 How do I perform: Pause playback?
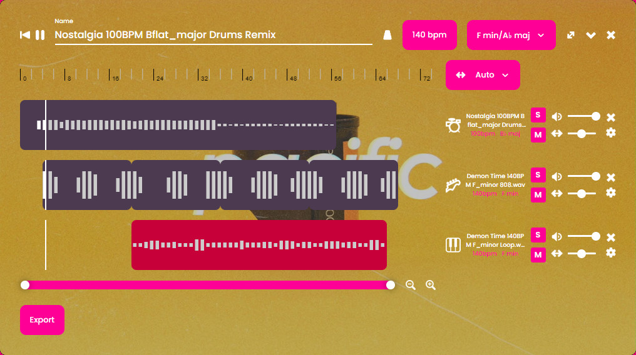tap(40, 35)
